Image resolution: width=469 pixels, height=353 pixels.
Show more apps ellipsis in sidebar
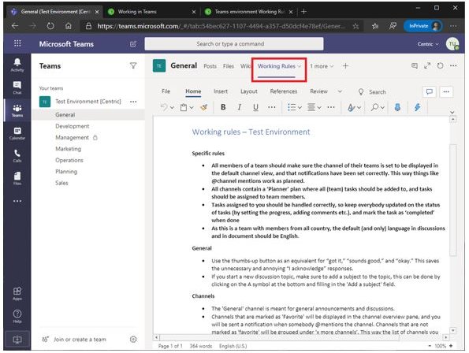(x=17, y=201)
